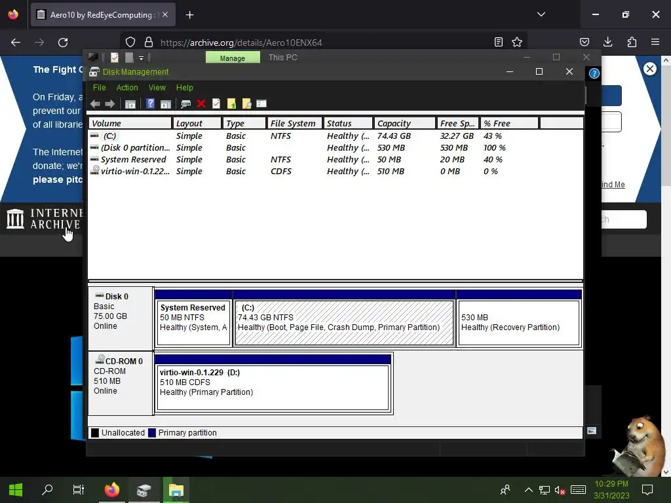The height and width of the screenshot is (503, 671).
Task: Open taskbar search magnifier
Action: click(47, 490)
